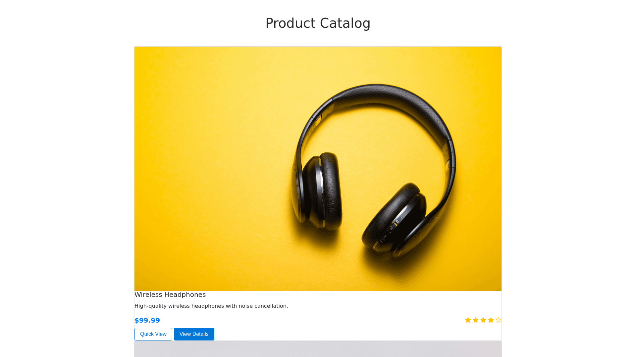This screenshot has height=357, width=636.
Task: Click the first filled rating star
Action: tap(468, 320)
